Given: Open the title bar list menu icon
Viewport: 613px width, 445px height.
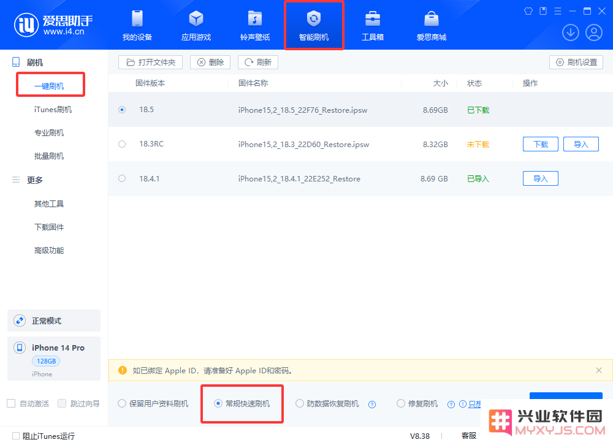Looking at the screenshot, I should (558, 11).
